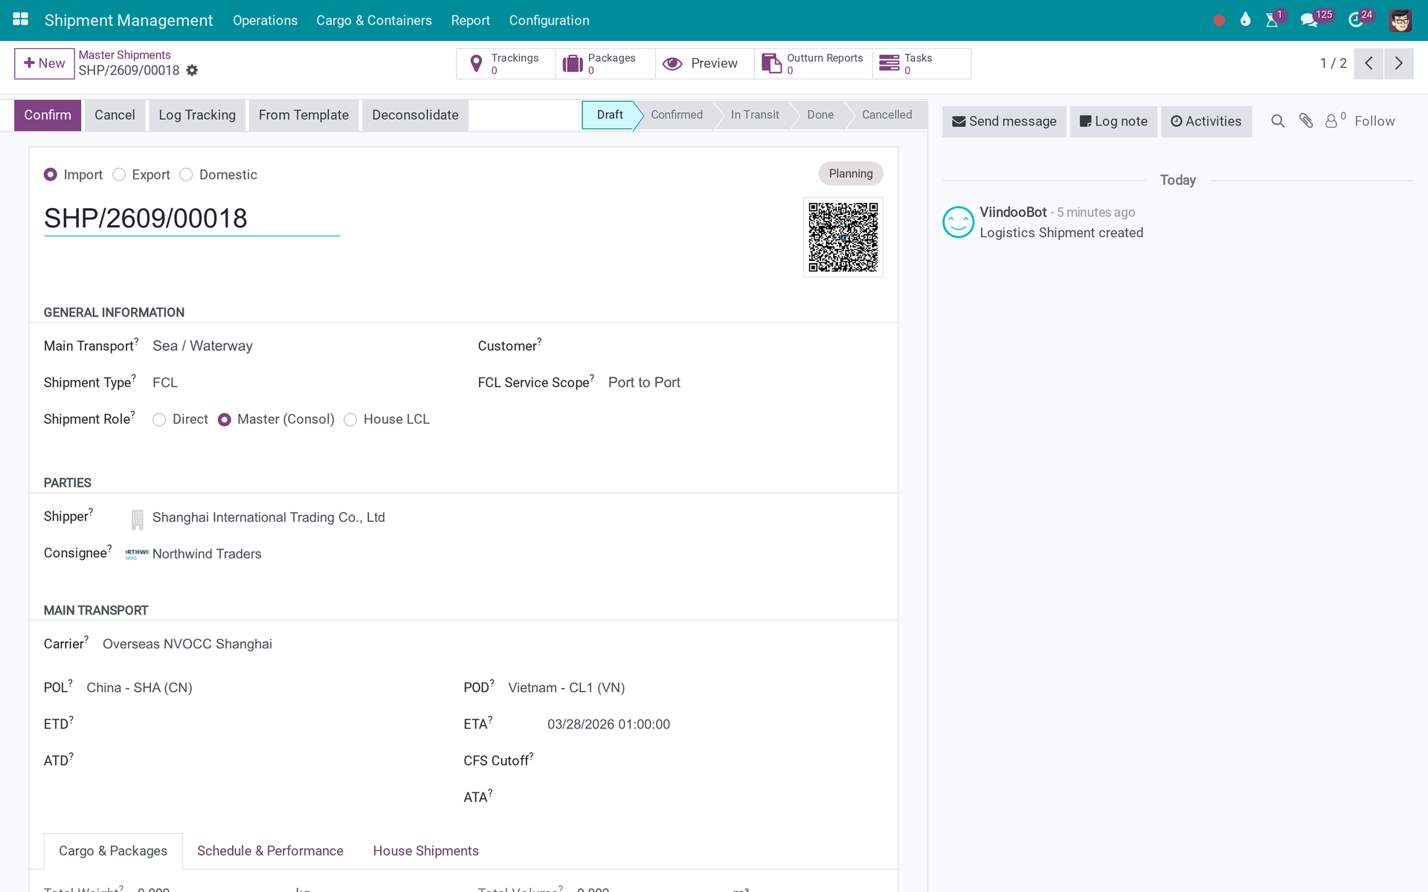This screenshot has width=1428, height=892.
Task: Set status to In Transit stage
Action: (x=754, y=115)
